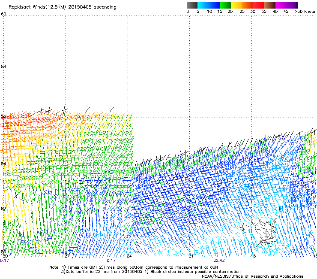Click the longitude label -27
Viewport: 317px width, 279px height.
click(66, 256)
